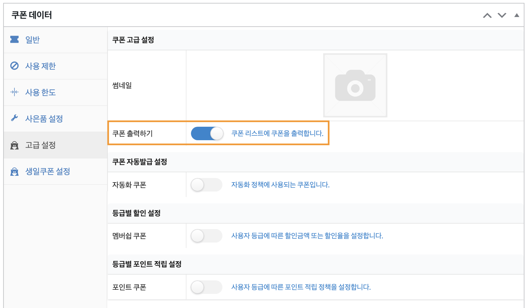Move 쿠폰 데이터 panel down with chevron
This screenshot has width=527, height=308.
tap(502, 15)
